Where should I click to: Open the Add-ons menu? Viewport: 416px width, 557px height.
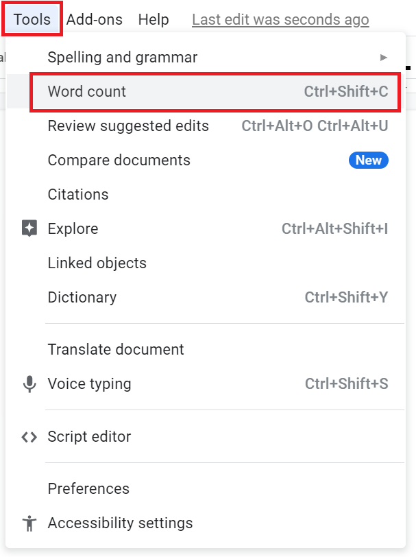coord(94,19)
